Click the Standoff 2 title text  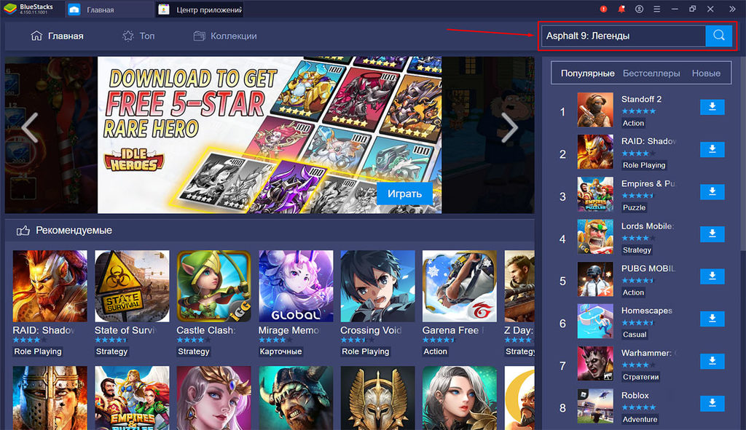coord(641,99)
